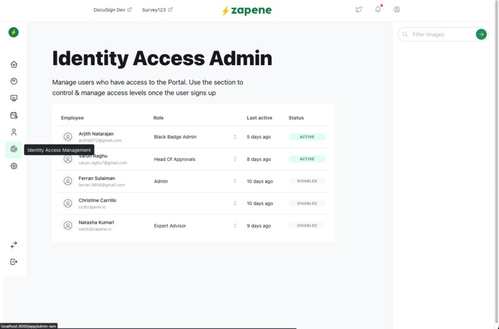Click Arjith Natarajan's avatar icon
This screenshot has height=329, width=499.
(67, 137)
